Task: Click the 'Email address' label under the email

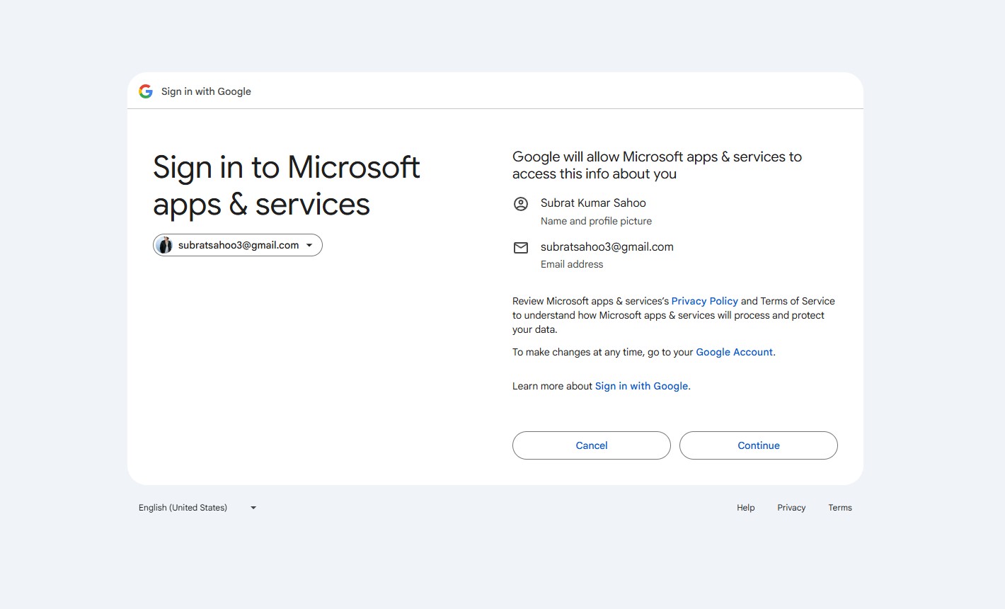Action: [x=572, y=264]
